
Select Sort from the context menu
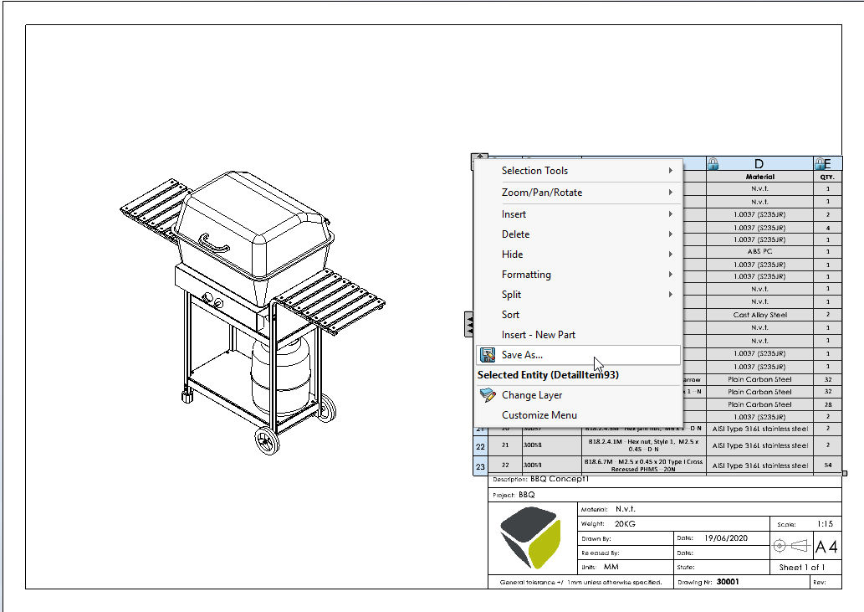[x=511, y=314]
